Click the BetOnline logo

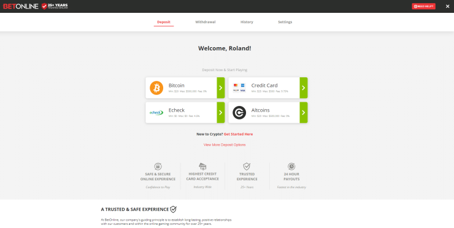click(x=21, y=6)
